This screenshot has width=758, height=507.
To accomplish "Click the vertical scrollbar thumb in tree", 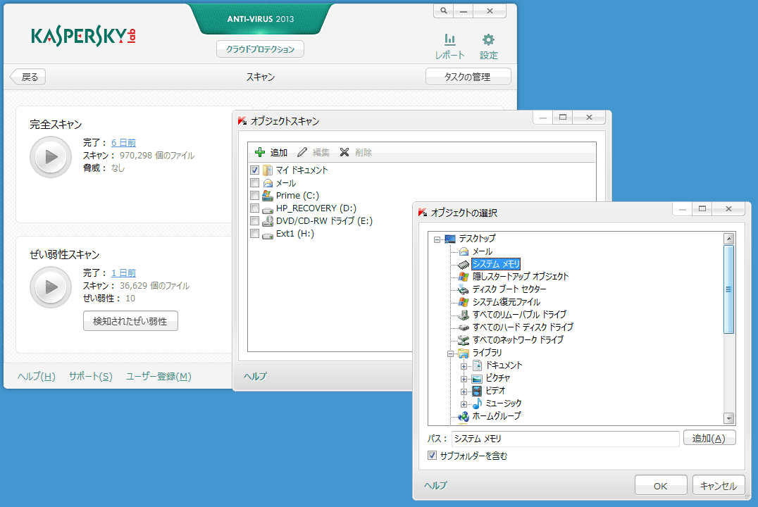I will point(729,289).
